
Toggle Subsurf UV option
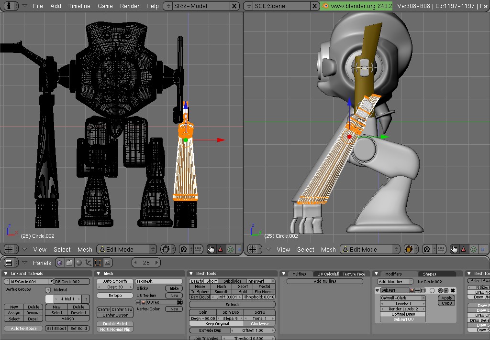coord(403,319)
